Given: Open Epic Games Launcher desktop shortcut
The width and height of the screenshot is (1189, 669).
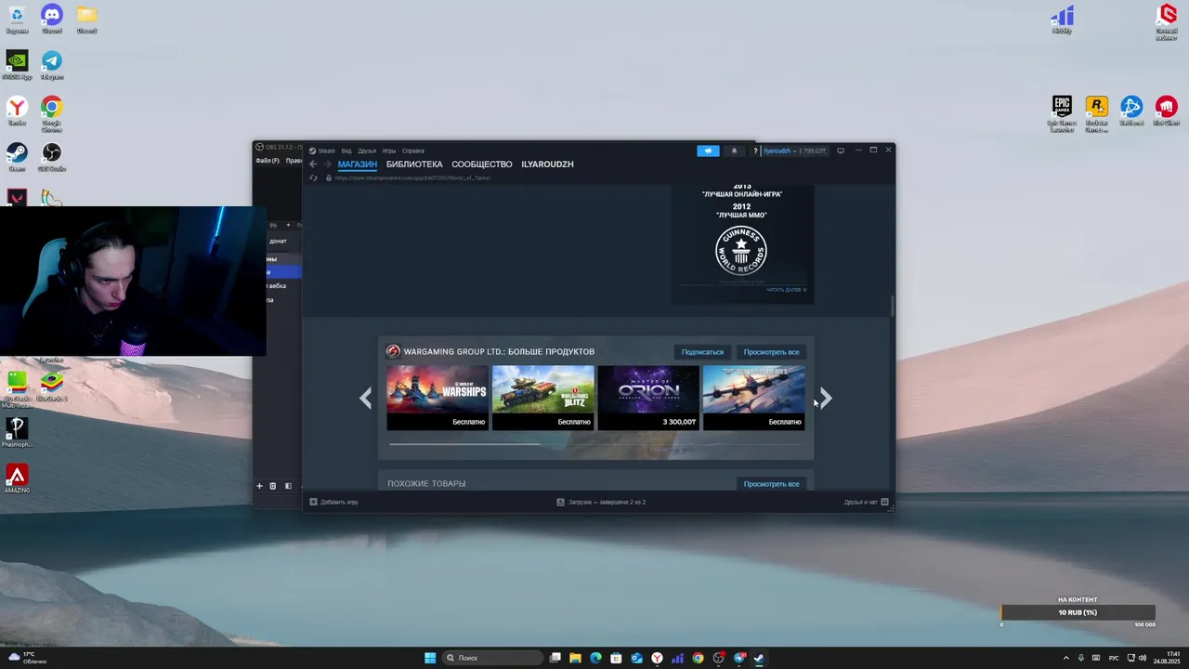Looking at the screenshot, I should tap(1062, 113).
